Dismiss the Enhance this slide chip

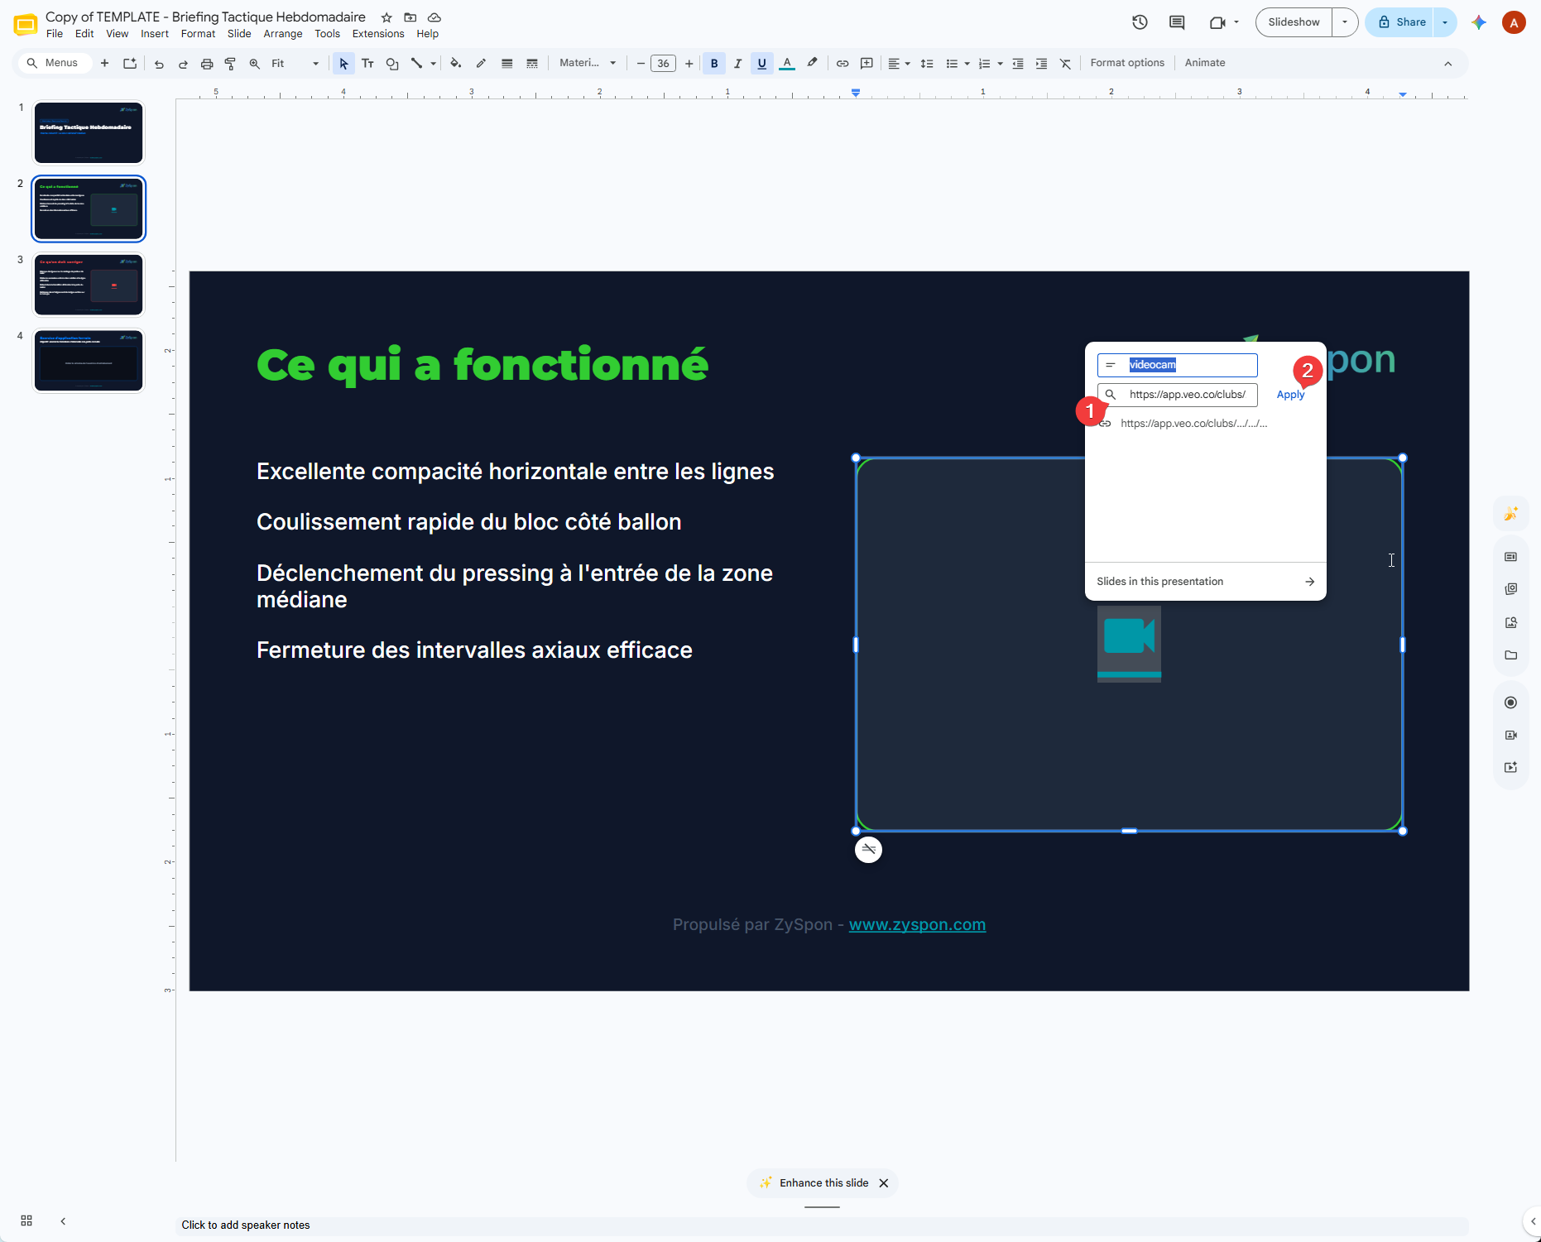(884, 1183)
